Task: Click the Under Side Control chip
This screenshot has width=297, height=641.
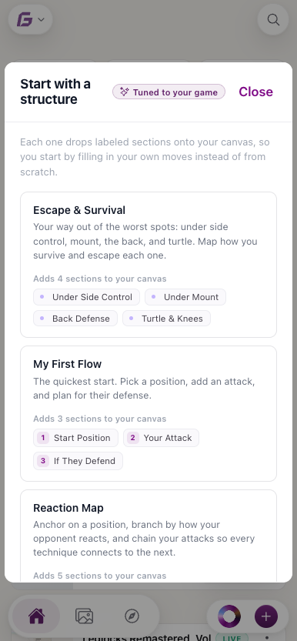Action: pos(87,297)
